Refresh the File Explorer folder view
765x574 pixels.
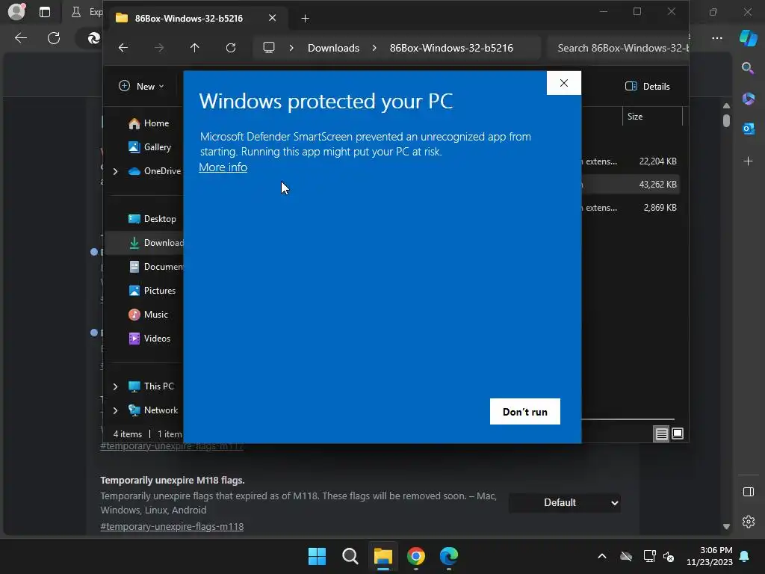231,48
